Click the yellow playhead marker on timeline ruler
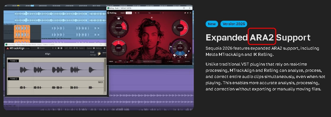This screenshot has height=117, width=331. tap(18, 6)
